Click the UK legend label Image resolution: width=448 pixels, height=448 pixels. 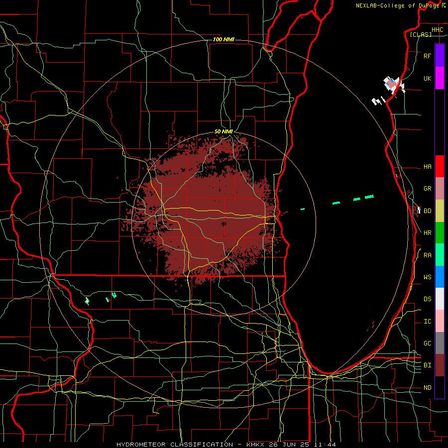point(427,78)
